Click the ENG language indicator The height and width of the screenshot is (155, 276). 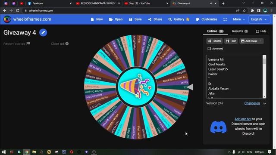[249, 152]
